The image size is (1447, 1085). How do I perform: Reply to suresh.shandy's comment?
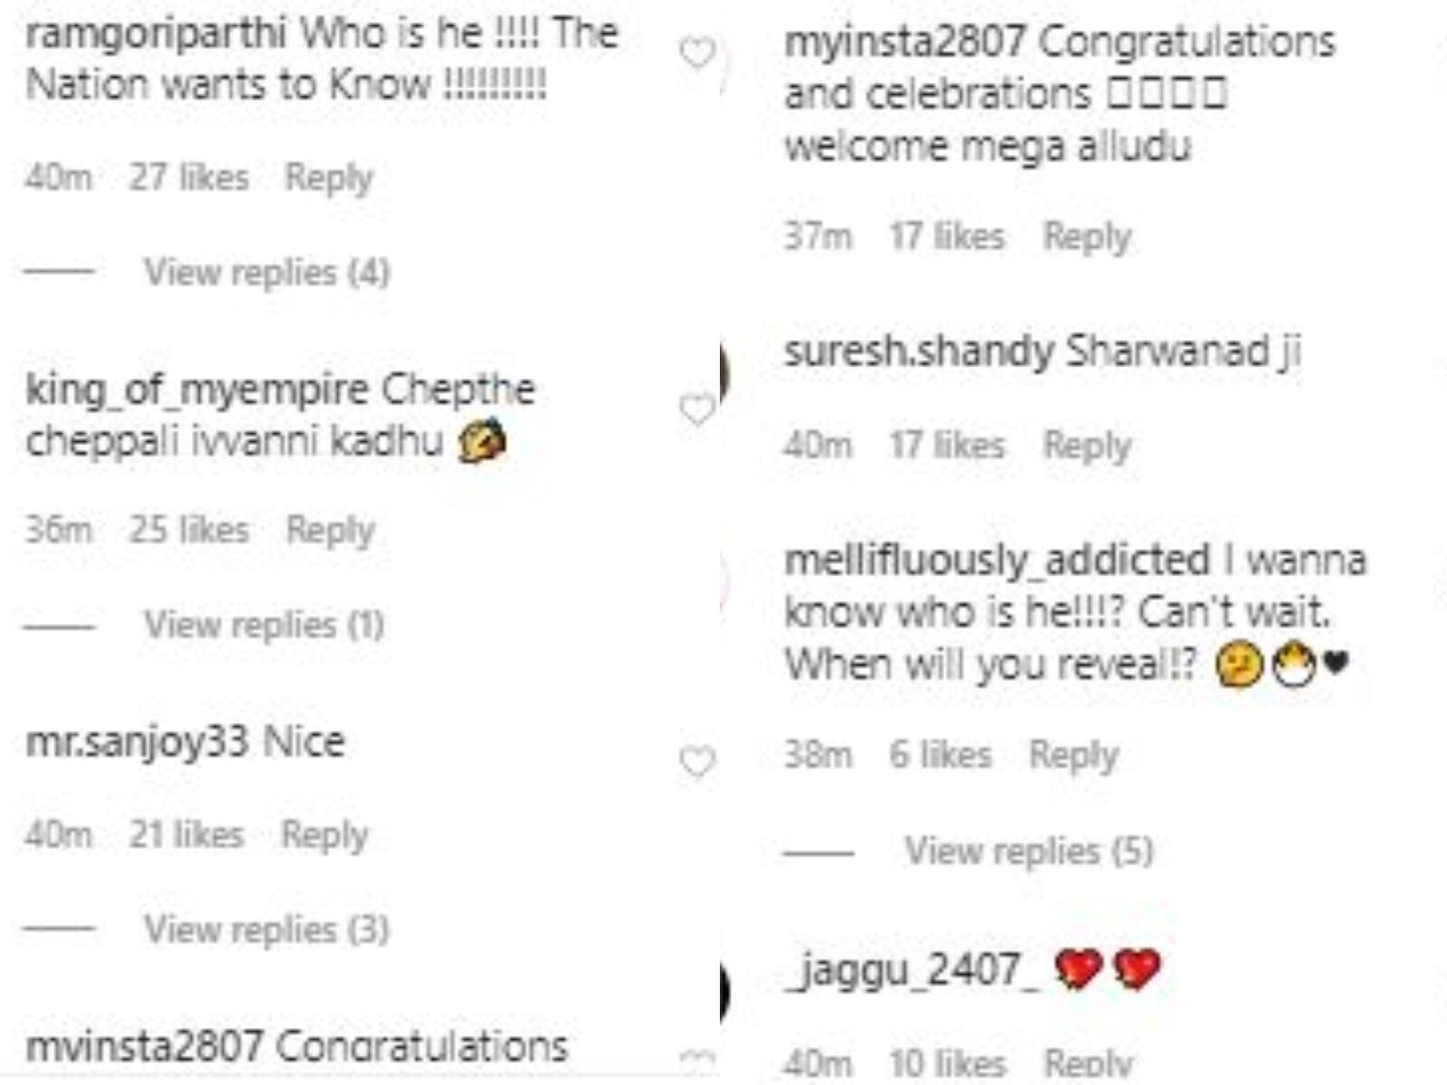click(x=1087, y=445)
